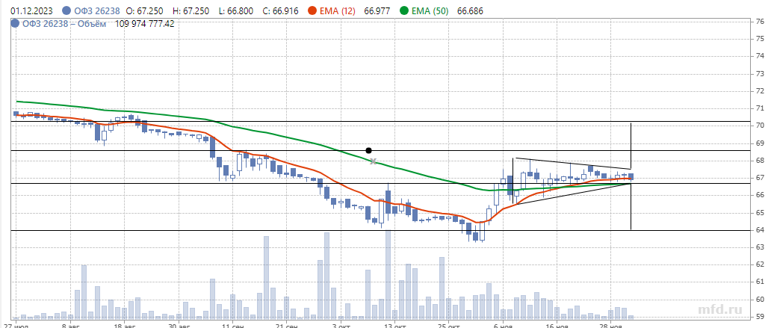Click price axis label 75
Image resolution: width=771 pixels, height=328 pixels.
point(760,39)
